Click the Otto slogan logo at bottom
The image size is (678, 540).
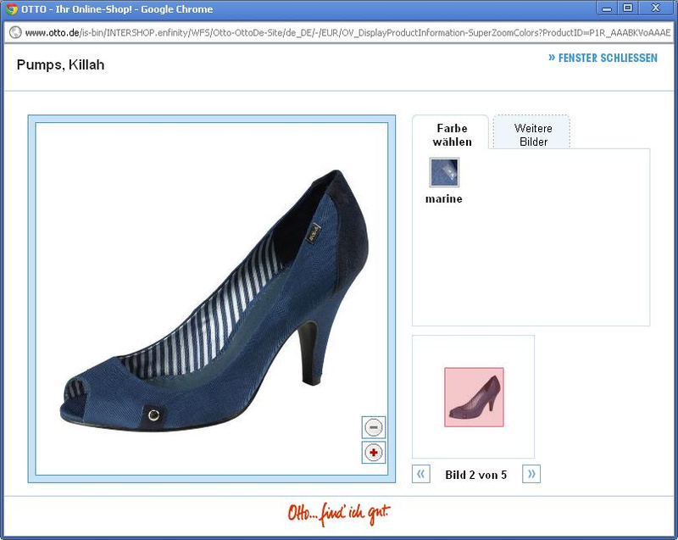pyautogui.click(x=339, y=514)
